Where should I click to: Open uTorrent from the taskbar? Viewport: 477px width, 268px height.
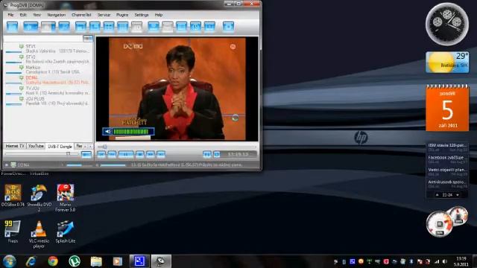click(75, 261)
